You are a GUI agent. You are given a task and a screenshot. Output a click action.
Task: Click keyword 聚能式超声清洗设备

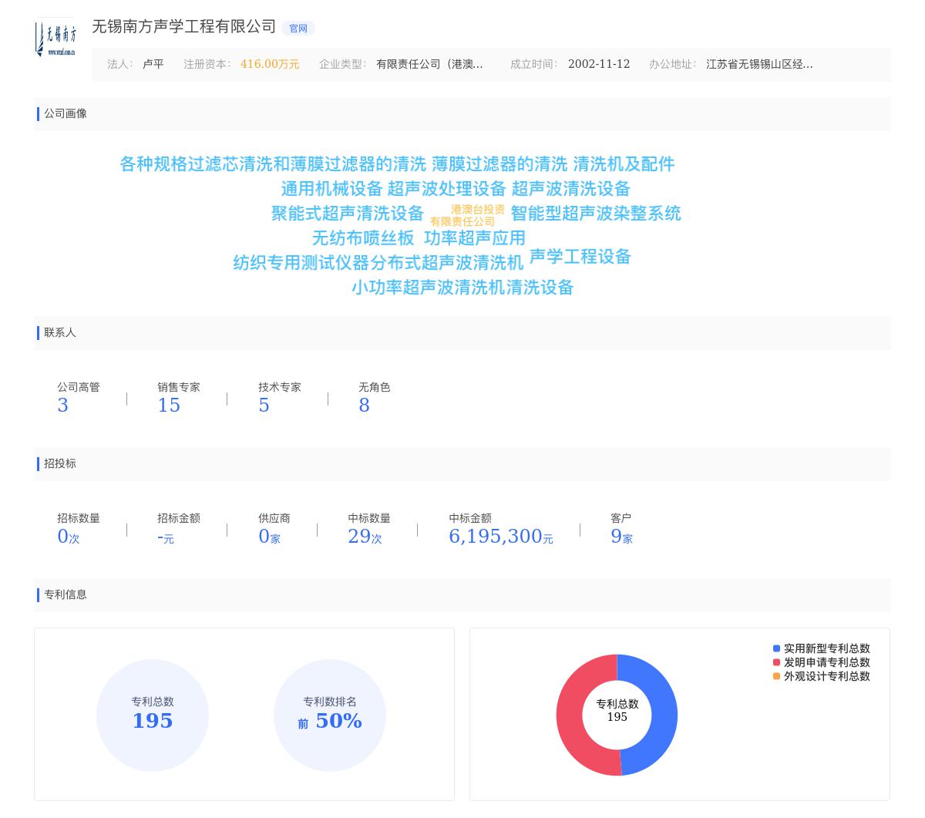pos(348,214)
